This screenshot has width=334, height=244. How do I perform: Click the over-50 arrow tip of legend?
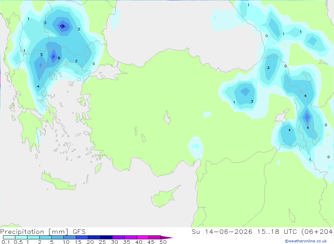167,237
